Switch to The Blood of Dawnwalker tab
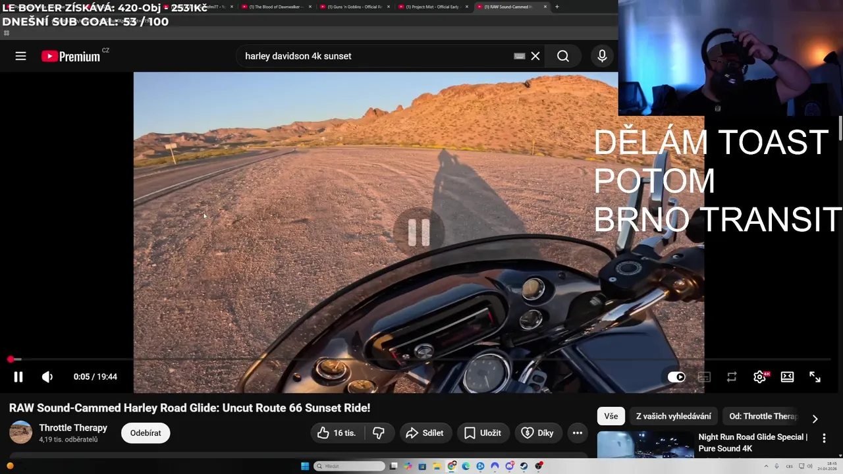 coord(276,7)
